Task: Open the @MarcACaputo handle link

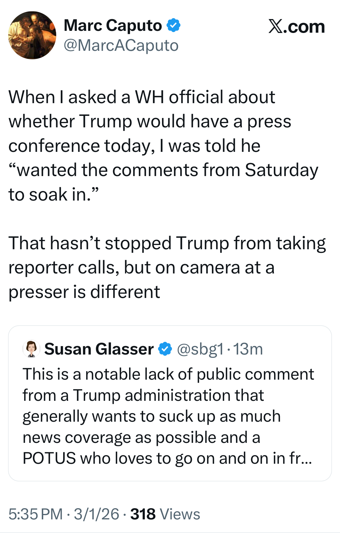Action: (x=121, y=46)
